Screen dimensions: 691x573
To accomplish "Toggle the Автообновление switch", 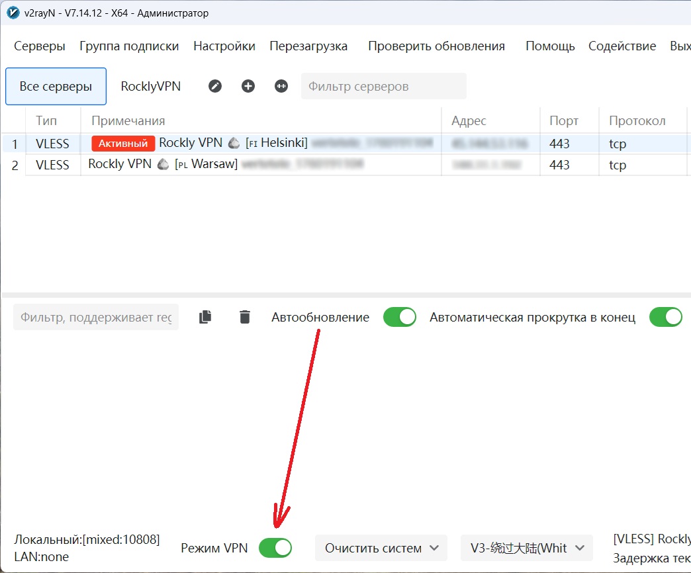I will [x=400, y=317].
